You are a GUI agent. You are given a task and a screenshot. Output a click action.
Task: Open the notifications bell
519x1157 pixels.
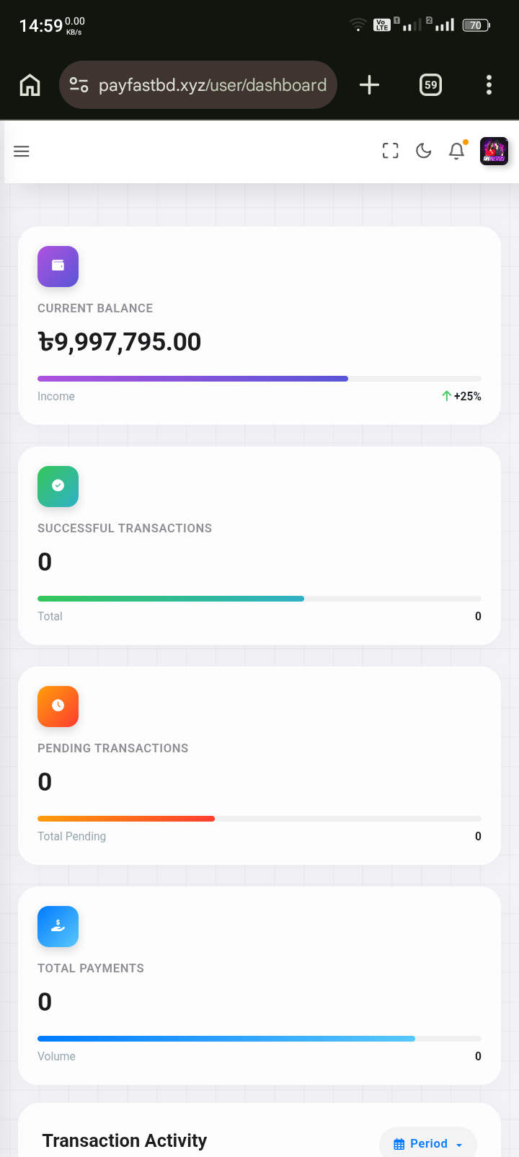pyautogui.click(x=456, y=151)
